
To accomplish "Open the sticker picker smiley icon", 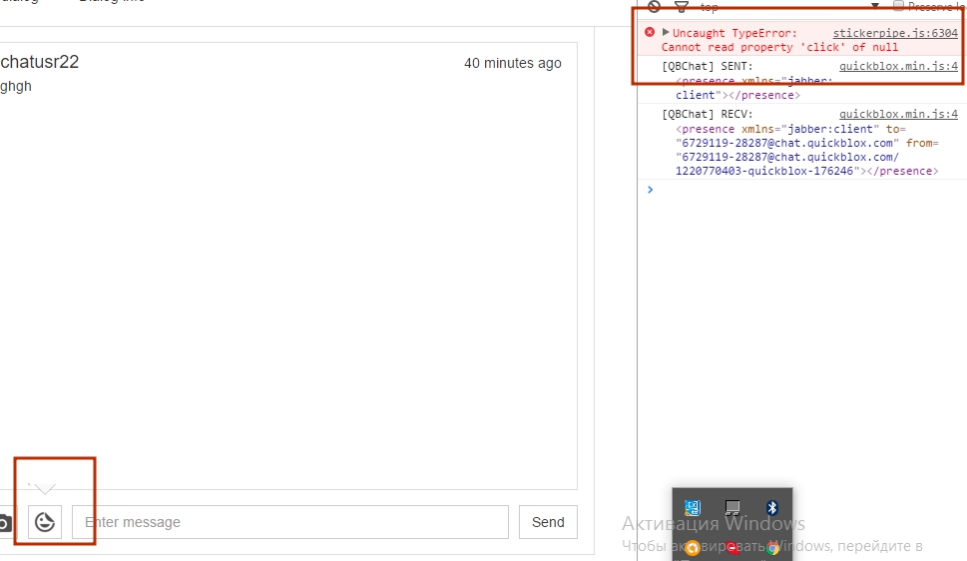I will [44, 522].
